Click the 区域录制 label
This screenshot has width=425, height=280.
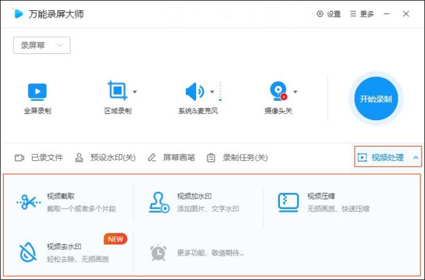[x=118, y=111]
